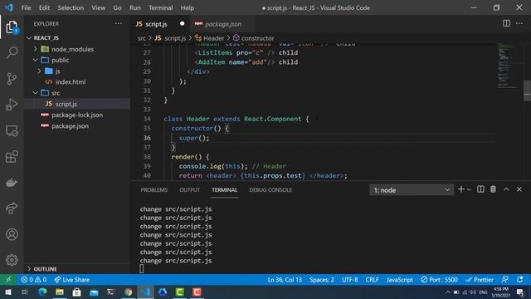Image resolution: width=531 pixels, height=299 pixels.
Task: Open index.html in the explorer
Action: [71, 81]
